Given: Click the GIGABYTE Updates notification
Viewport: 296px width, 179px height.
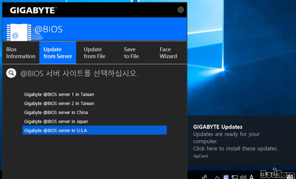Looking at the screenshot, I should pos(242,141).
